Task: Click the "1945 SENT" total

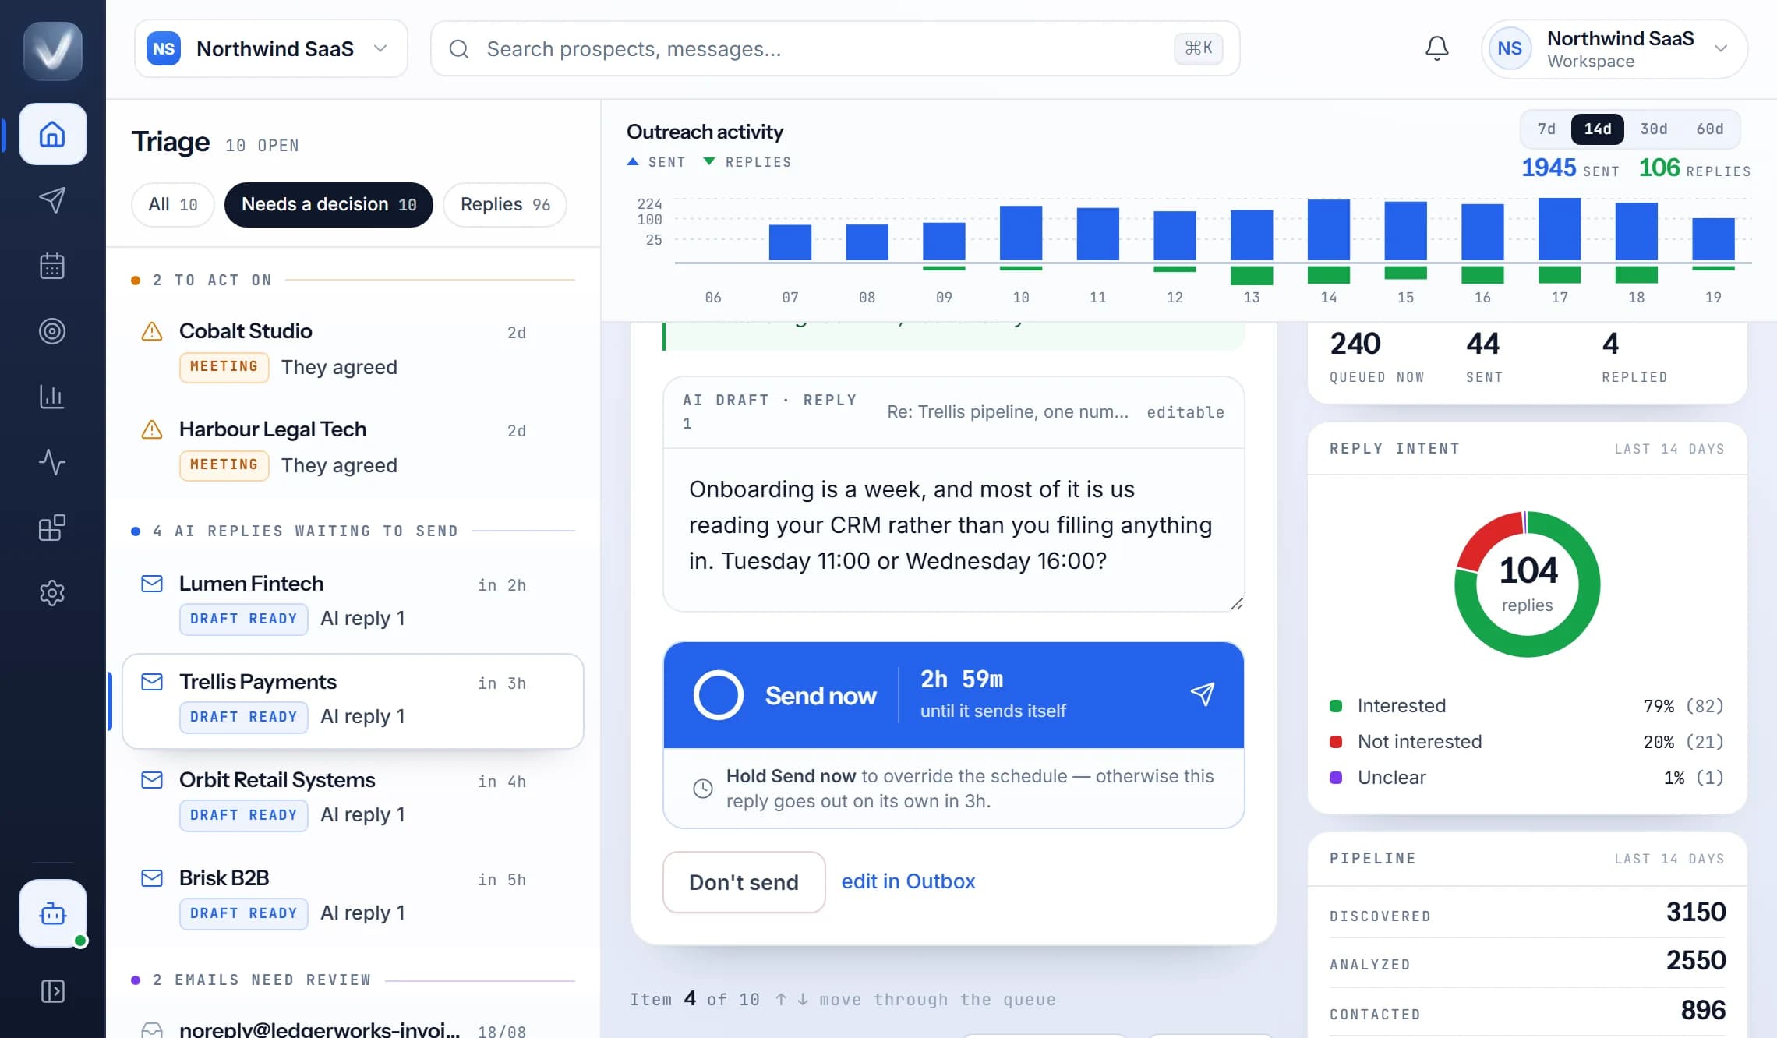Action: pos(1570,168)
